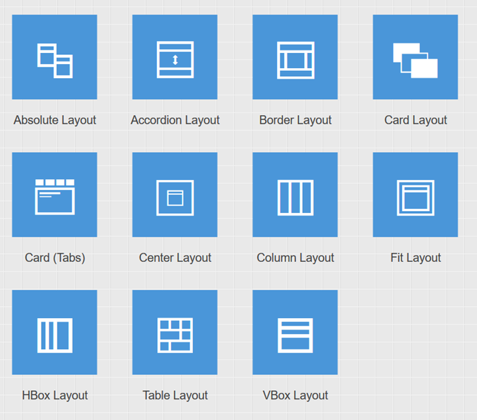This screenshot has height=420, width=477.
Task: Open the Column Layout tile icon
Action: point(295,194)
